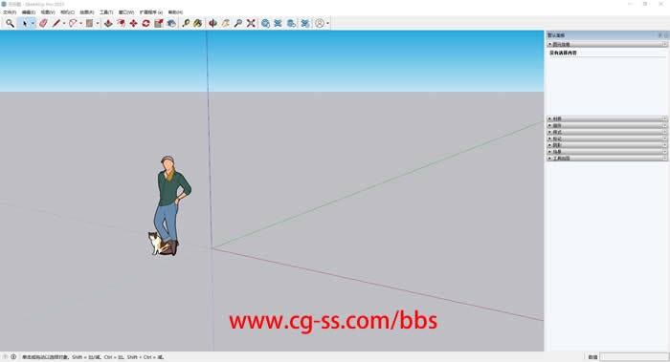670x362 pixels.
Task: Activate the Line pencil tool
Action: coord(56,24)
